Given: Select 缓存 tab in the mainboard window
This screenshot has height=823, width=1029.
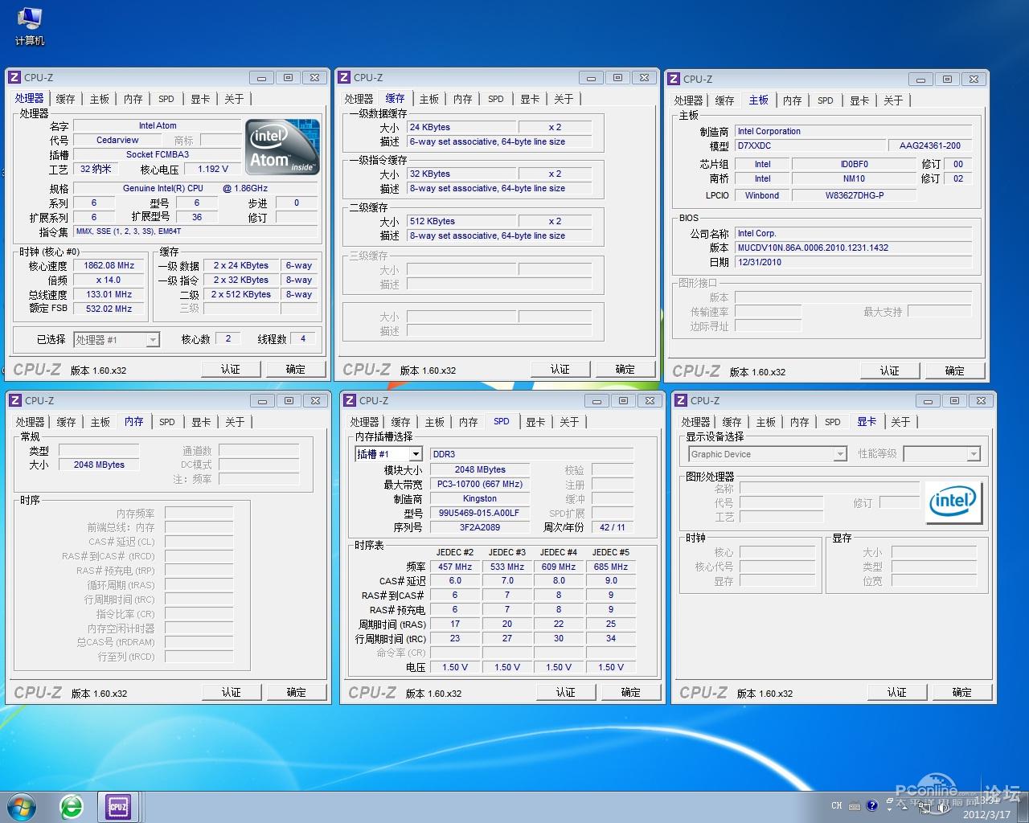Looking at the screenshot, I should pos(725,100).
